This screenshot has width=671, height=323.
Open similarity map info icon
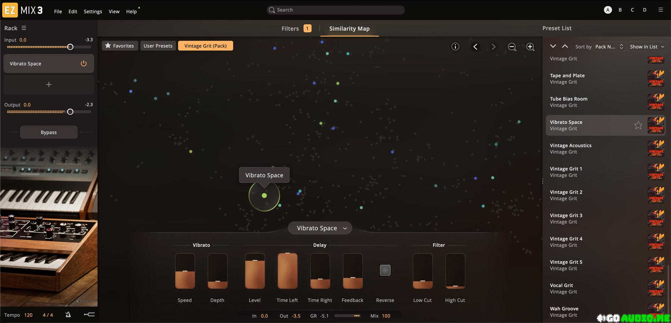click(455, 47)
